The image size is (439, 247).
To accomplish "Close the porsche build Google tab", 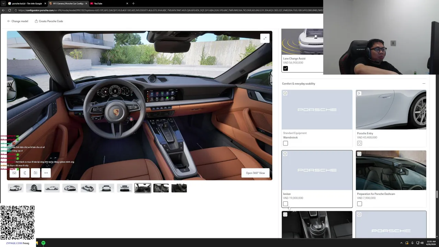I will tap(45, 3).
